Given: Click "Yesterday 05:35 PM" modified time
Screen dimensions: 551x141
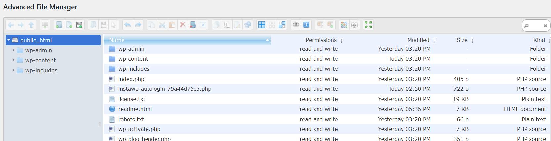Looking at the screenshot, I should pyautogui.click(x=404, y=109).
